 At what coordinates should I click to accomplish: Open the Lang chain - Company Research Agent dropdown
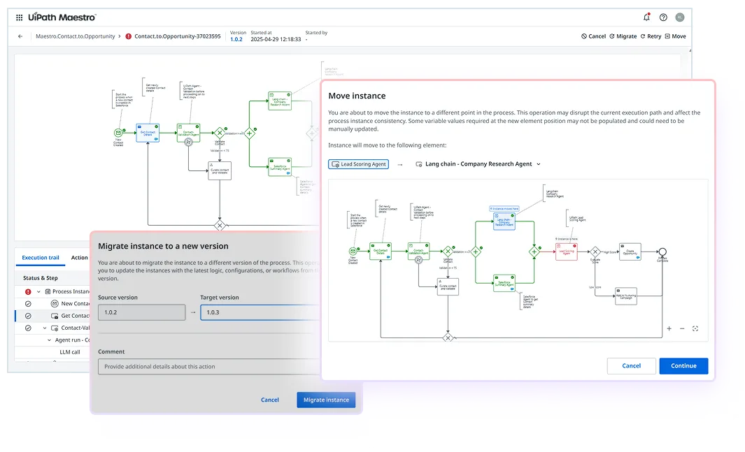(478, 164)
